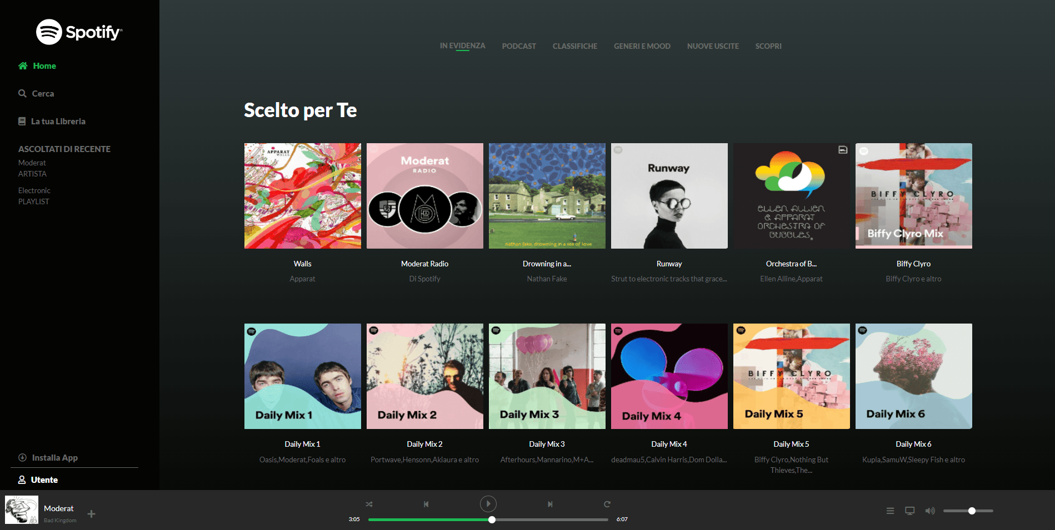The height and width of the screenshot is (530, 1055).
Task: Enable repeat mode
Action: point(607,503)
